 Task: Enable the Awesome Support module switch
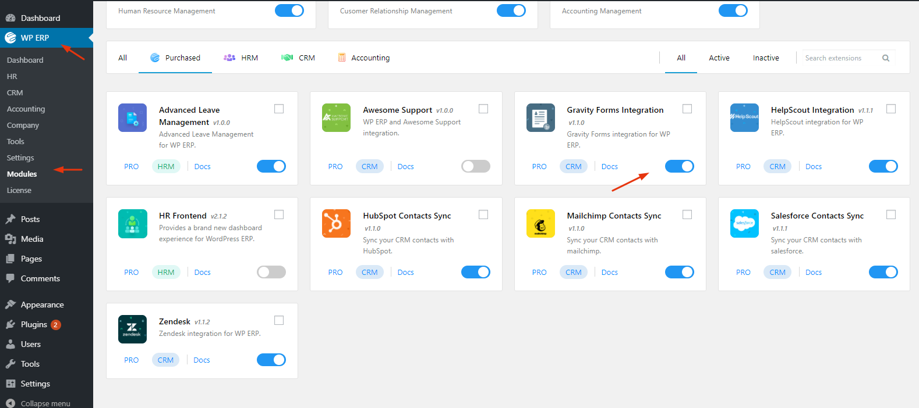point(476,166)
